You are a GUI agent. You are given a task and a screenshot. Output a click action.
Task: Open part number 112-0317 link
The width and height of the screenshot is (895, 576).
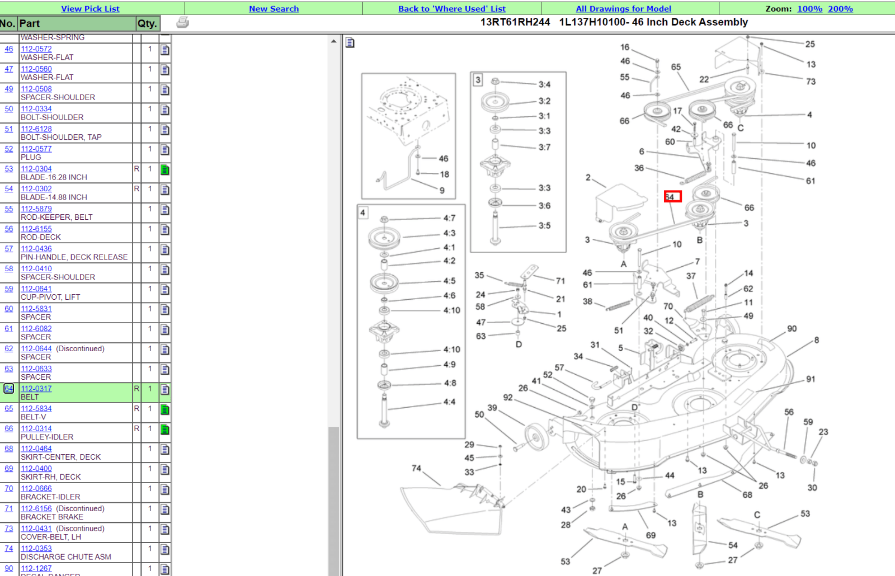click(x=36, y=389)
